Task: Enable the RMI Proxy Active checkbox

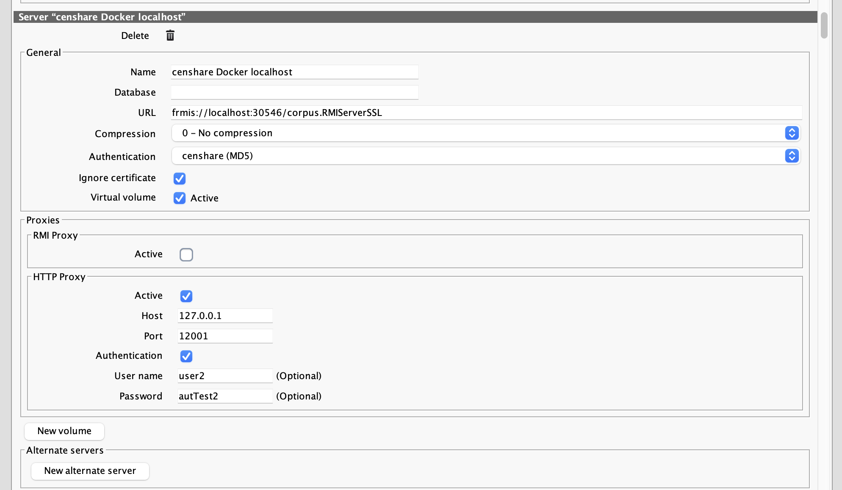Action: click(186, 255)
